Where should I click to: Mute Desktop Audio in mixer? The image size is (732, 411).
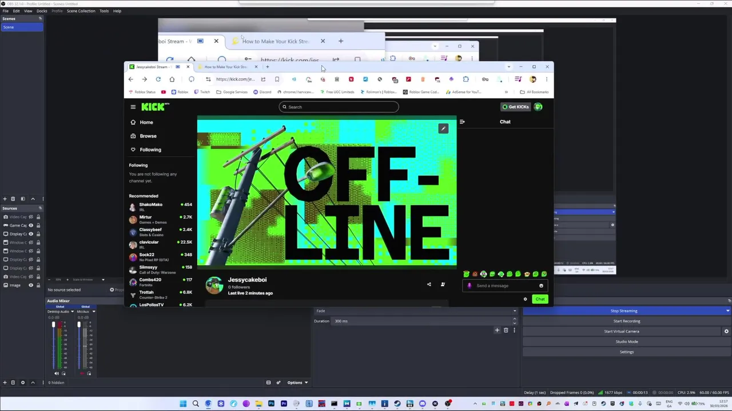coord(56,373)
